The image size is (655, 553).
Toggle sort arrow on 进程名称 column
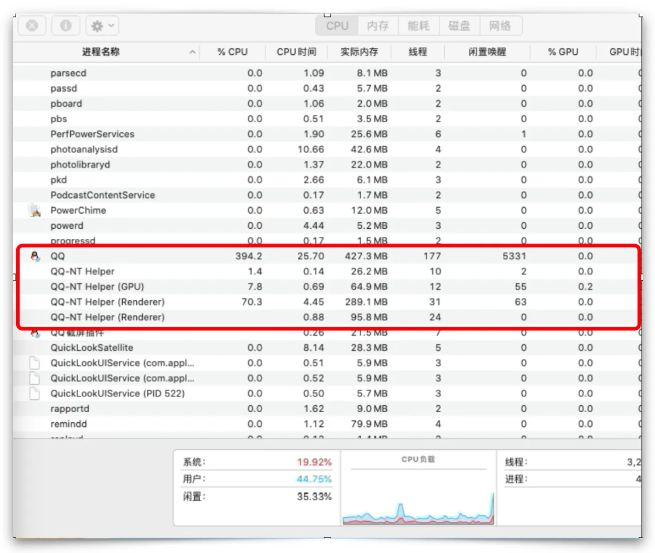coord(192,52)
